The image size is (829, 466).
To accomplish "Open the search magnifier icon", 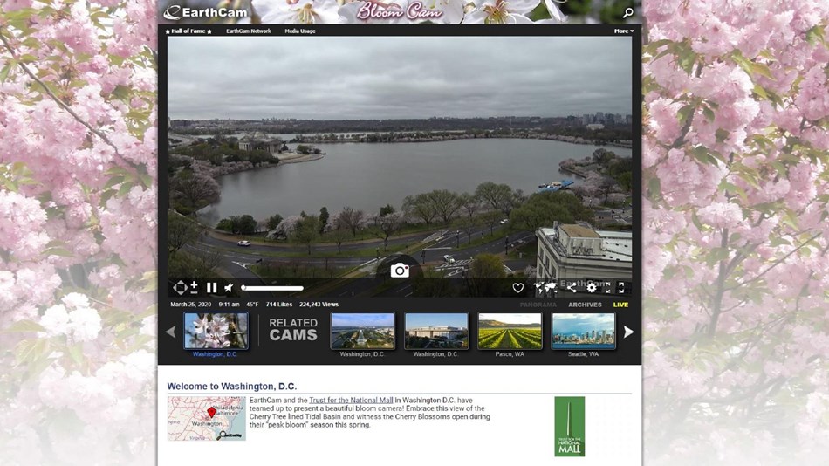I will pos(627,12).
